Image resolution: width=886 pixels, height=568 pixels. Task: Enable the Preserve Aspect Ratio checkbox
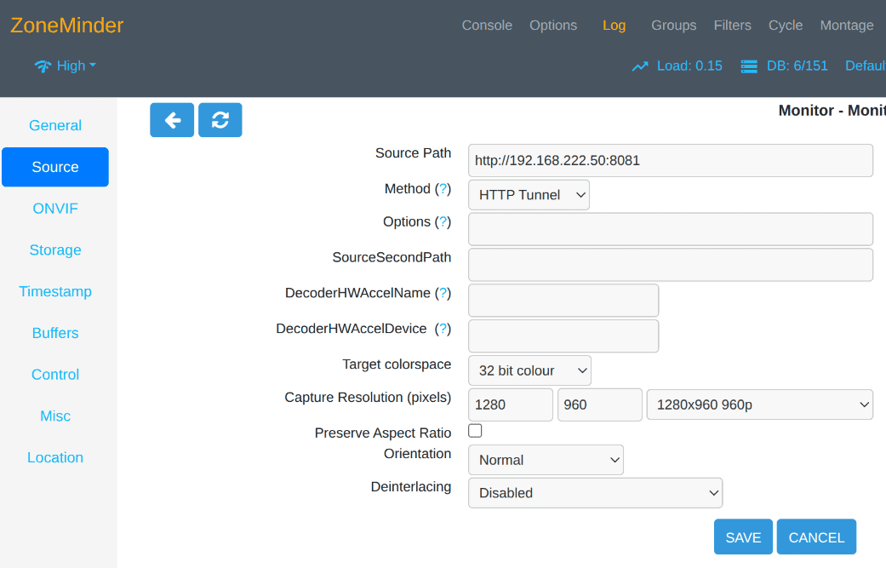tap(474, 431)
